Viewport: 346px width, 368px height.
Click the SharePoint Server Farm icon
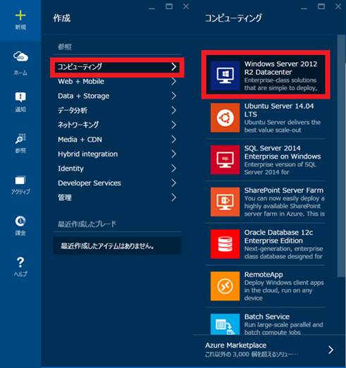225,202
